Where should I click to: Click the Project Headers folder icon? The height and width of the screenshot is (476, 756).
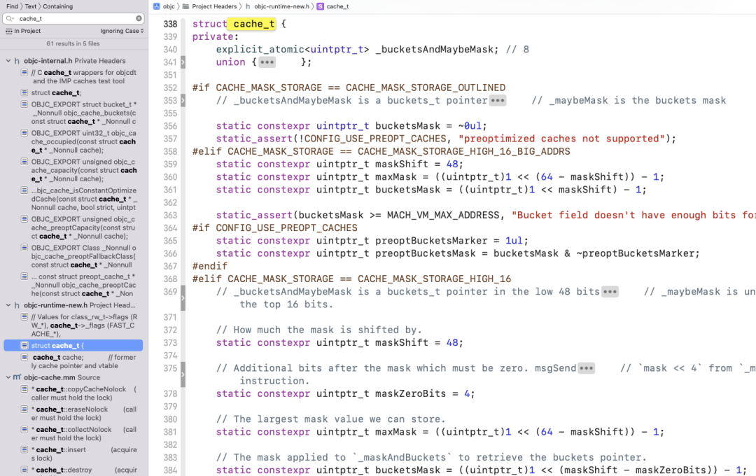[x=185, y=6]
